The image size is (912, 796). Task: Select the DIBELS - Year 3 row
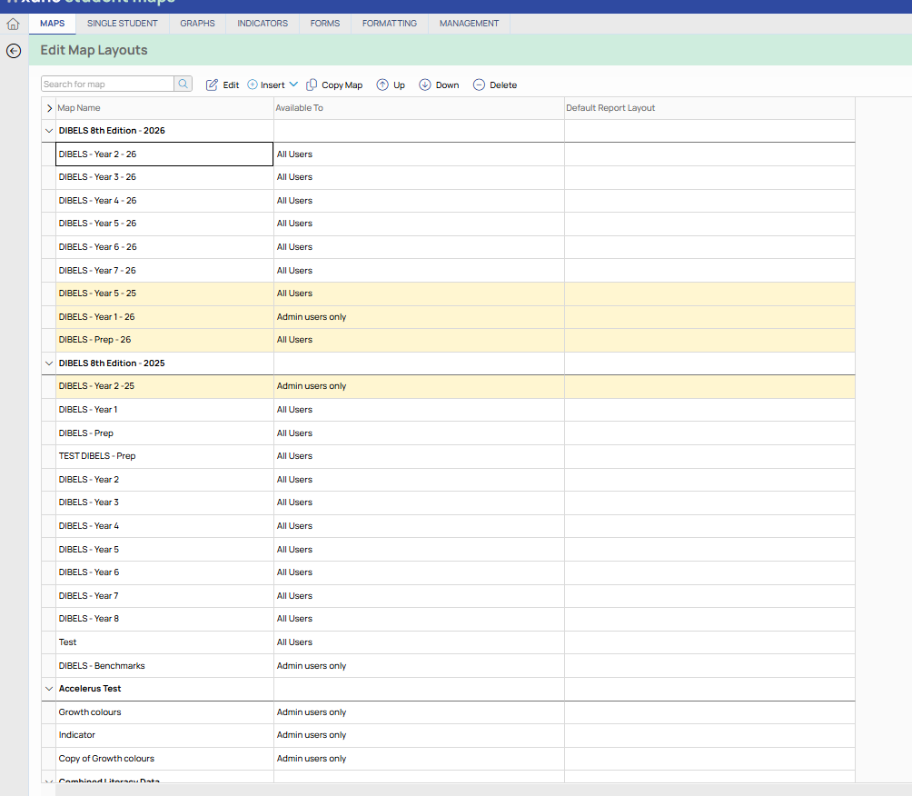(x=448, y=502)
